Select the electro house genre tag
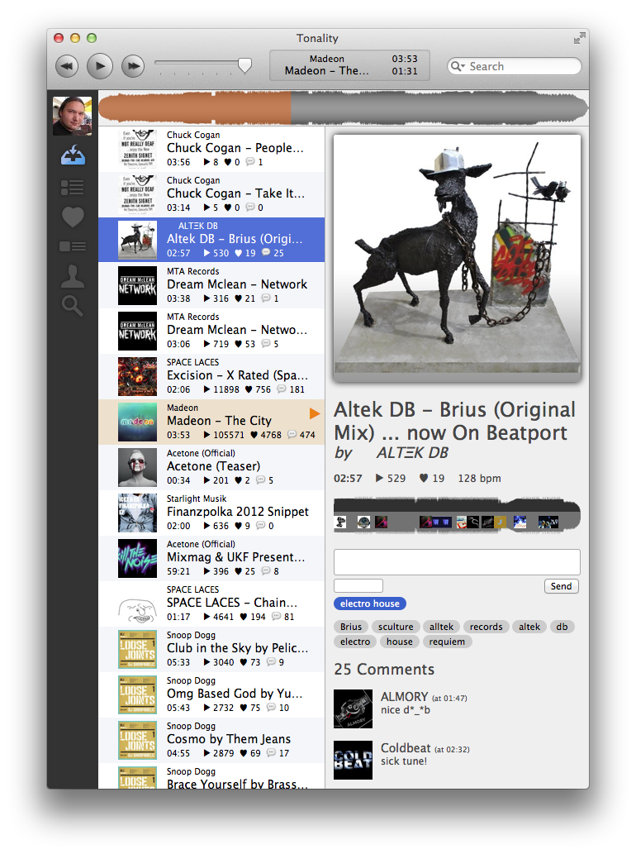 [370, 604]
